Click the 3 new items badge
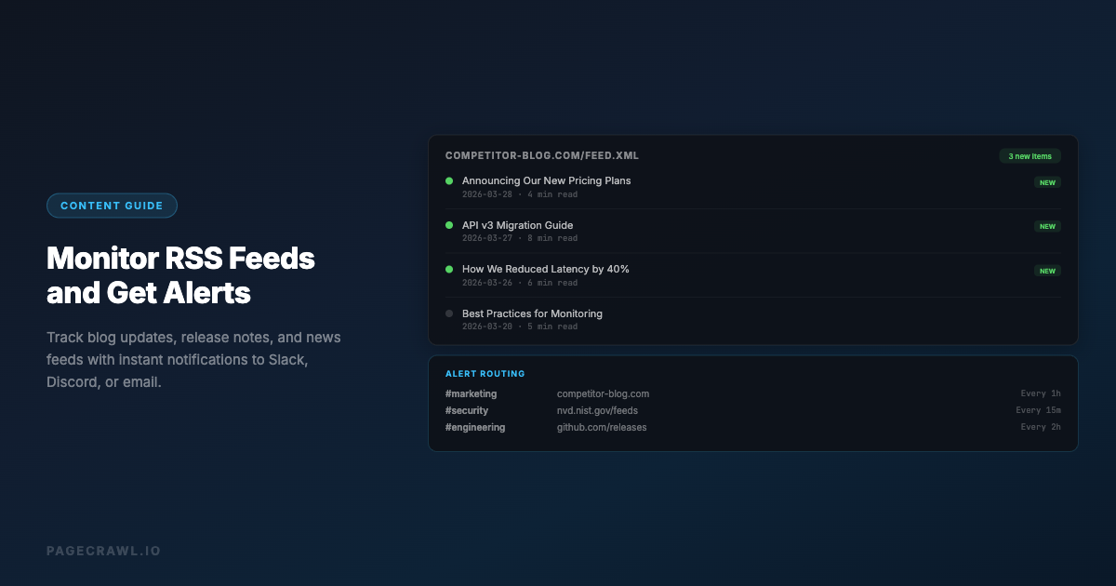This screenshot has width=1116, height=586. 1030,155
